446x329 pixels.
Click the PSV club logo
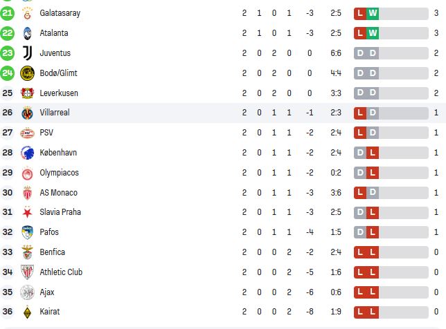(x=28, y=133)
